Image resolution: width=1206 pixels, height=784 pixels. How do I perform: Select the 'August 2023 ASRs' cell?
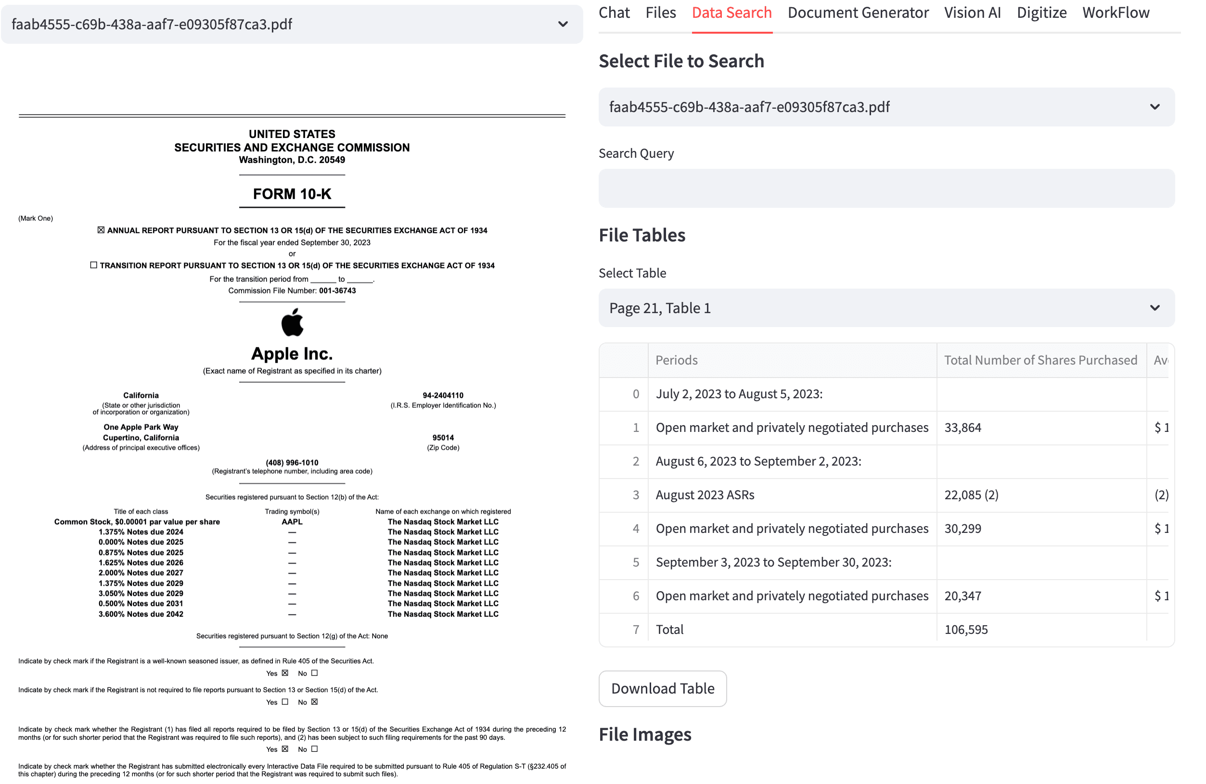(x=792, y=495)
